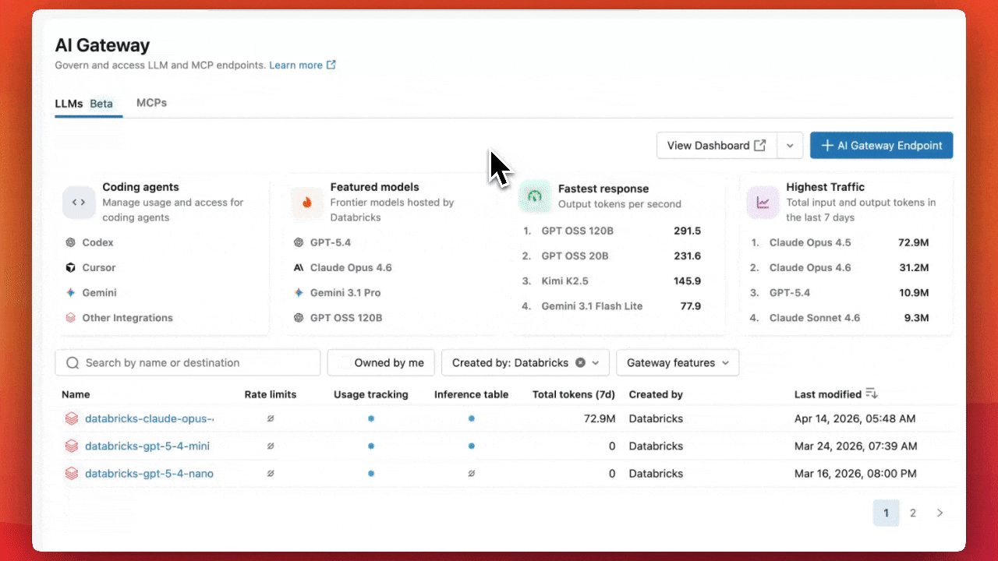Toggle Inference table for databricks-gpt-5-4-mini
Viewport: 998px width, 561px height.
tap(471, 446)
